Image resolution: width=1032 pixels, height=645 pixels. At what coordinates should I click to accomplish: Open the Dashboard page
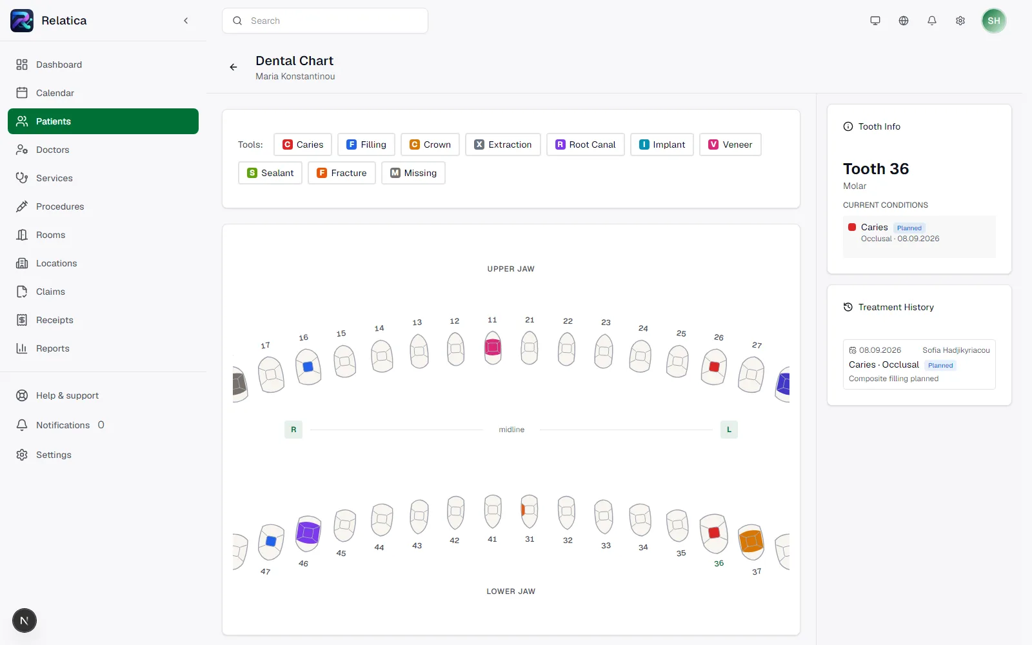(103, 64)
